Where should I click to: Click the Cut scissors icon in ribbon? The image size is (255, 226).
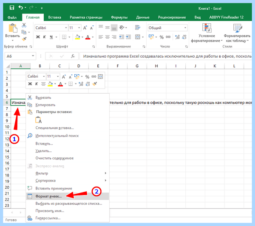pos(24,25)
